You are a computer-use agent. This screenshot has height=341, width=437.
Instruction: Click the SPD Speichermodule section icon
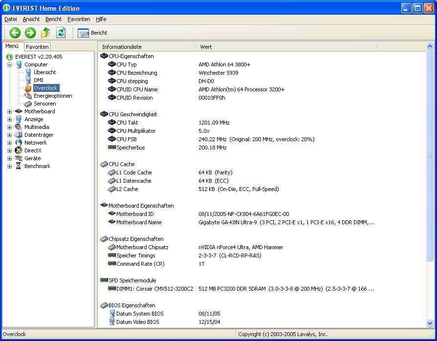point(104,280)
